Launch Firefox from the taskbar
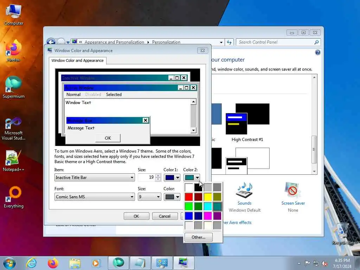 point(53,263)
